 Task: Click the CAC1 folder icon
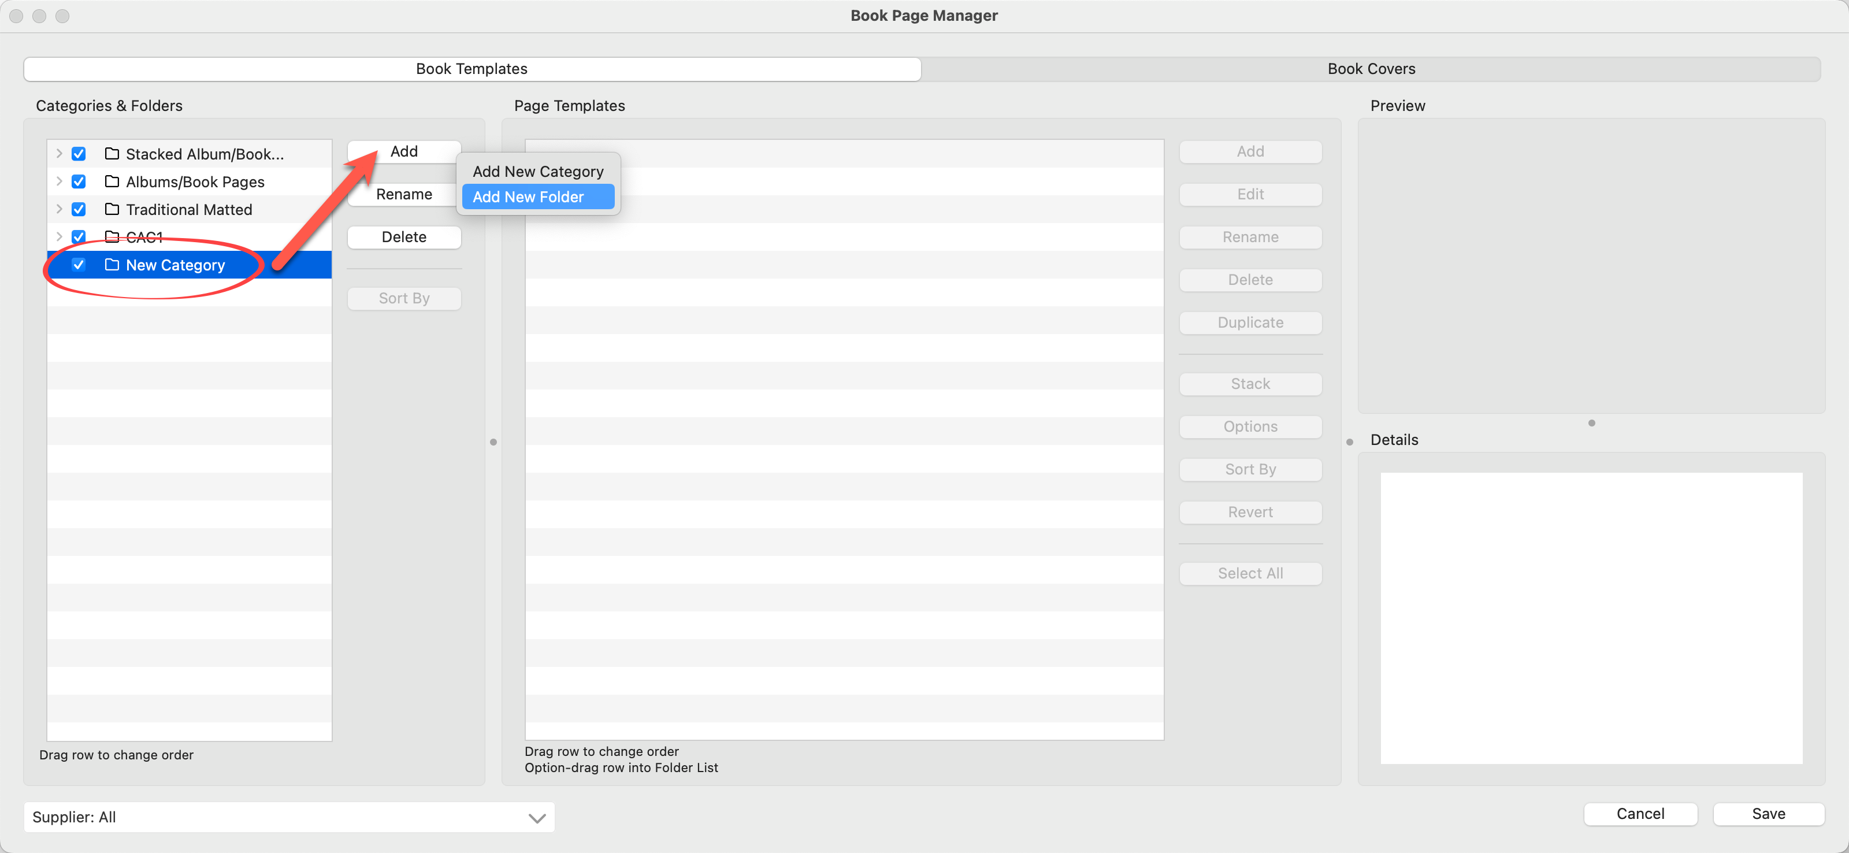tap(112, 237)
